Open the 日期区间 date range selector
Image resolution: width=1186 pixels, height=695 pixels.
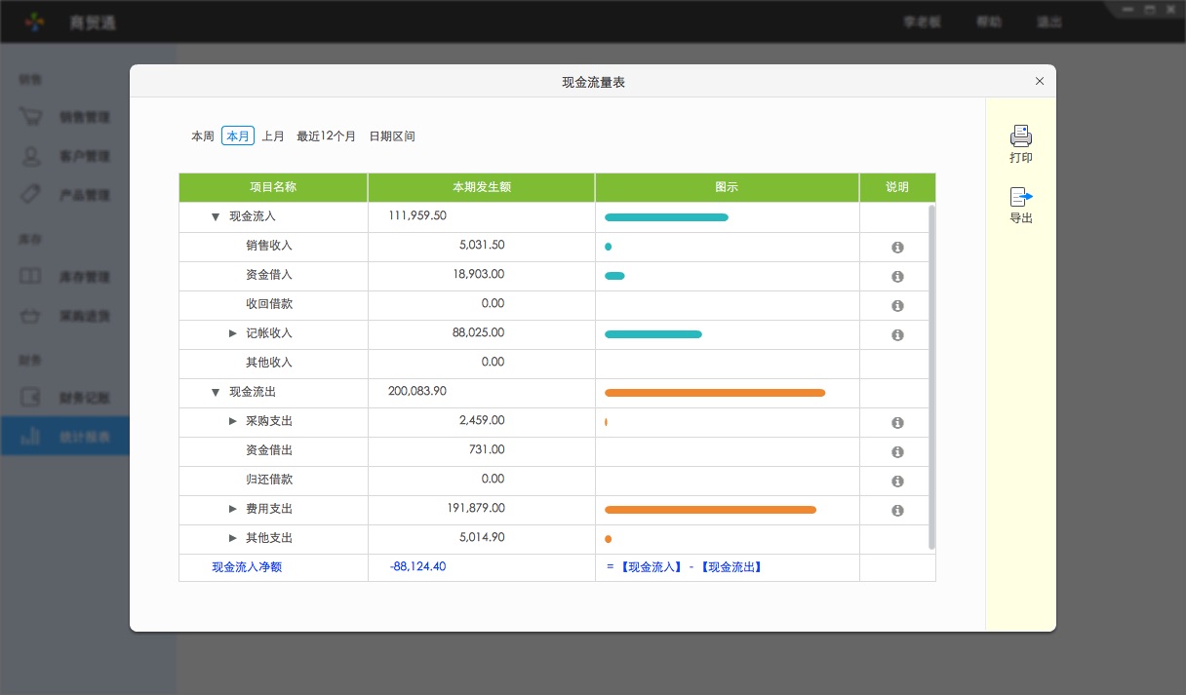[394, 135]
